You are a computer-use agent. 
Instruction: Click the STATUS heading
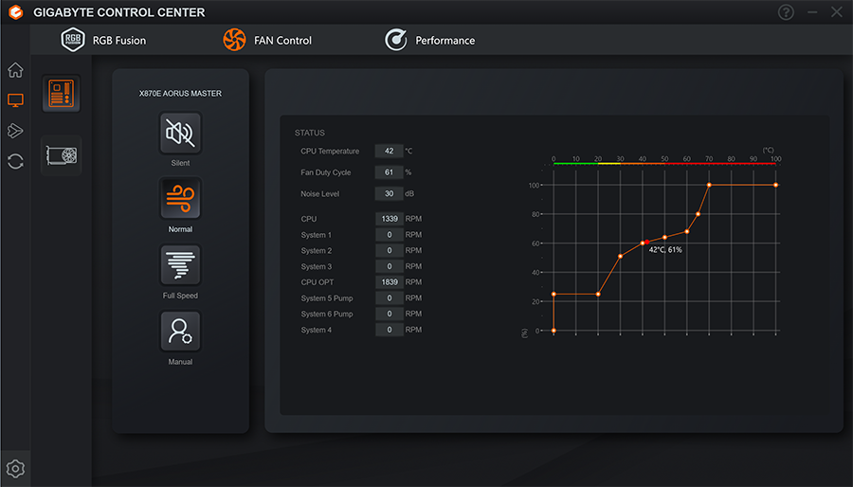tap(310, 133)
